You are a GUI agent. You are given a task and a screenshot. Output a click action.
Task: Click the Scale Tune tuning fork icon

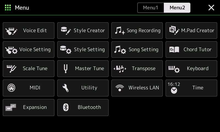[x=12, y=69]
